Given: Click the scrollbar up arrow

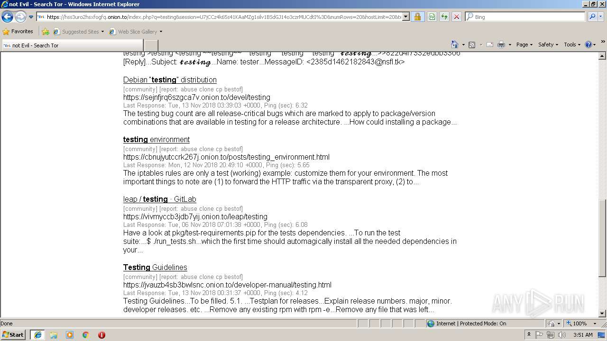Looking at the screenshot, I should (602, 56).
